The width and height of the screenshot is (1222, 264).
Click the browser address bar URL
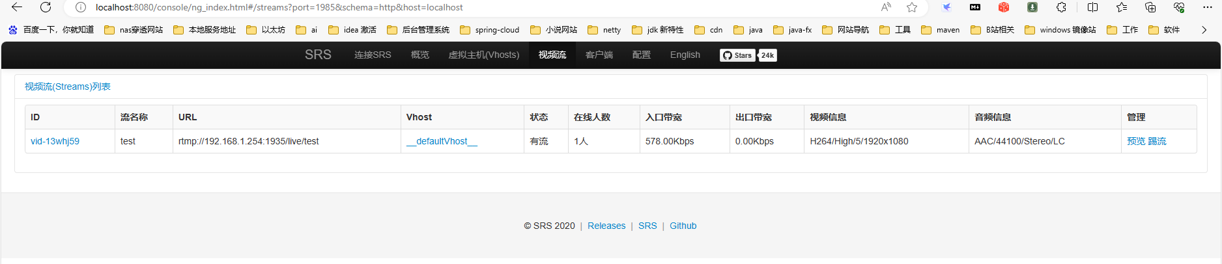coord(279,7)
